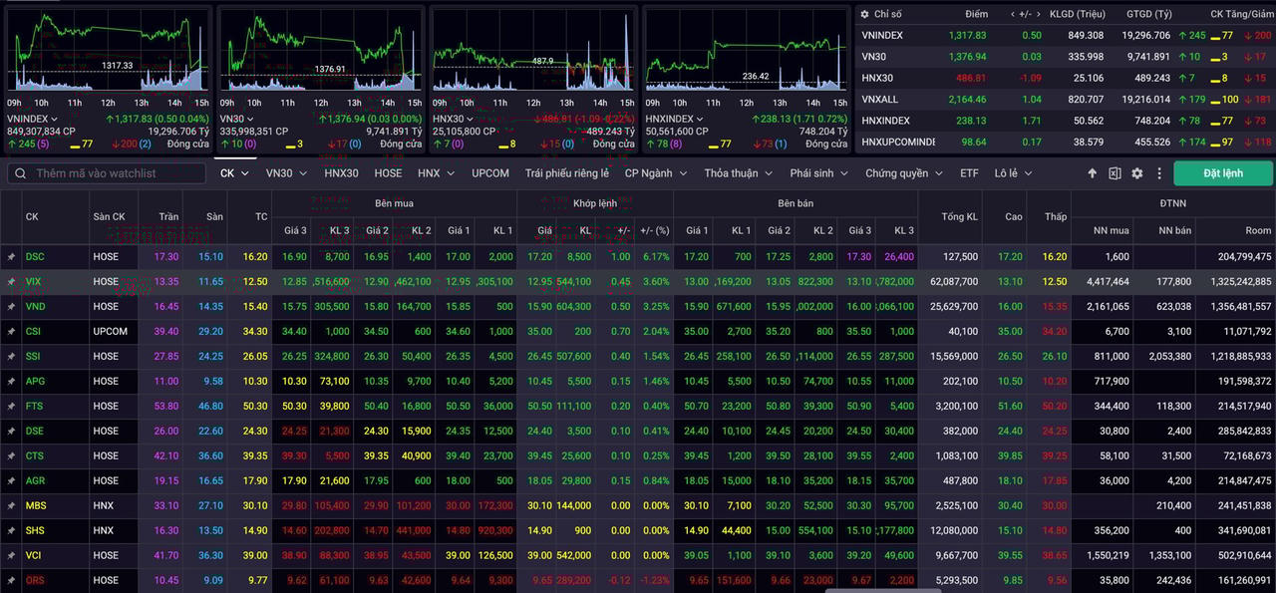Open watchlist settings gear icon
Image resolution: width=1276 pixels, height=593 pixels.
[1137, 173]
